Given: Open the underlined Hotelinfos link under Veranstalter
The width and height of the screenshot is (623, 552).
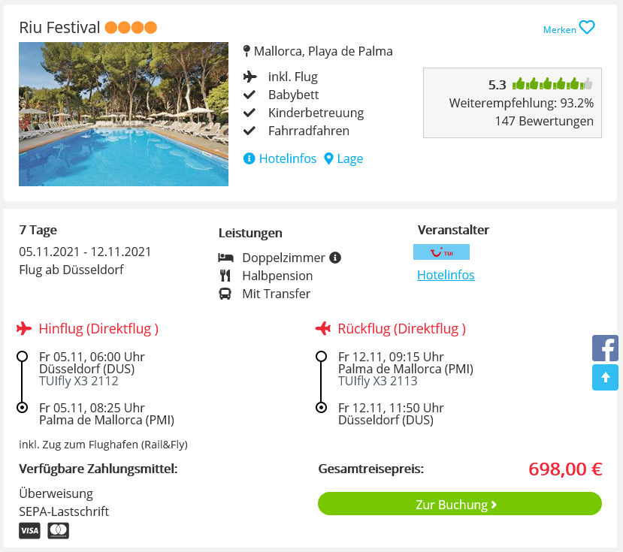Looking at the screenshot, I should 446,275.
